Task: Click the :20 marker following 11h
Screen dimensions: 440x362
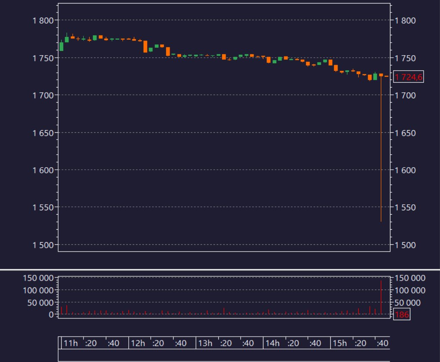Action: click(x=91, y=343)
